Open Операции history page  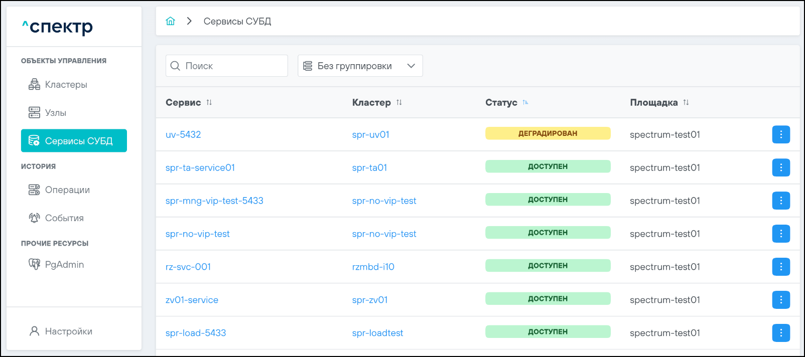[67, 190]
